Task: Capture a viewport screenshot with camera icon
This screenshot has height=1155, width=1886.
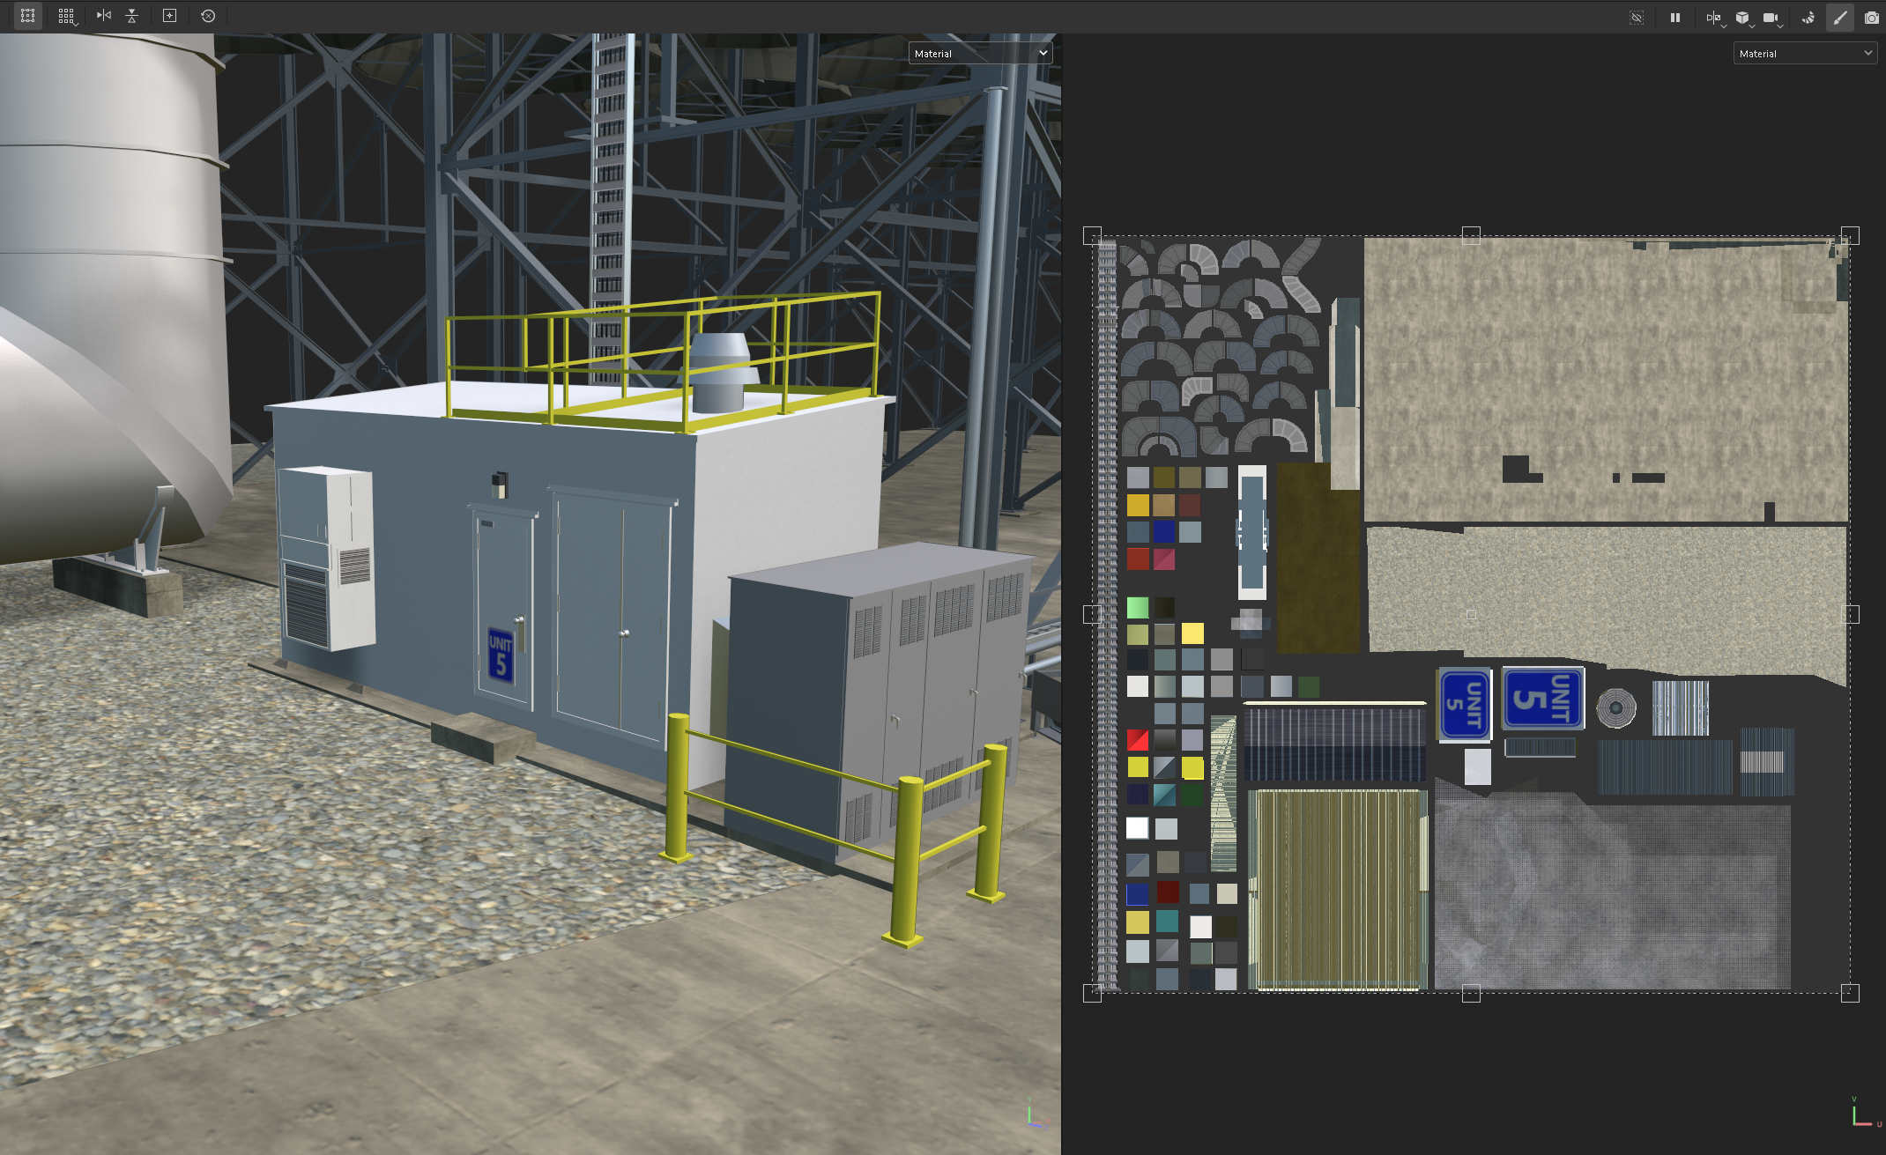Action: pos(1871,16)
